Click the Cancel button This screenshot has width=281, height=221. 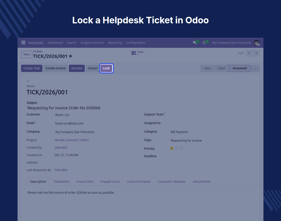tap(93, 68)
